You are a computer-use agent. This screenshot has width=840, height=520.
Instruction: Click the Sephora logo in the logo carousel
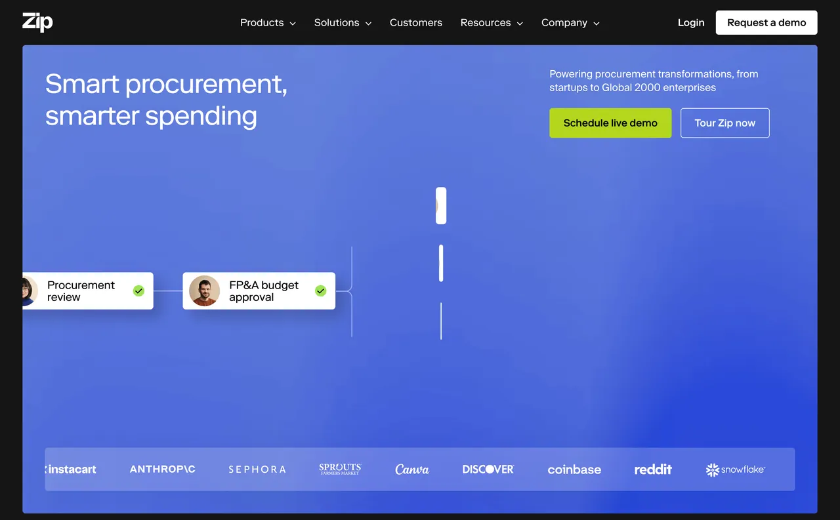pyautogui.click(x=257, y=469)
